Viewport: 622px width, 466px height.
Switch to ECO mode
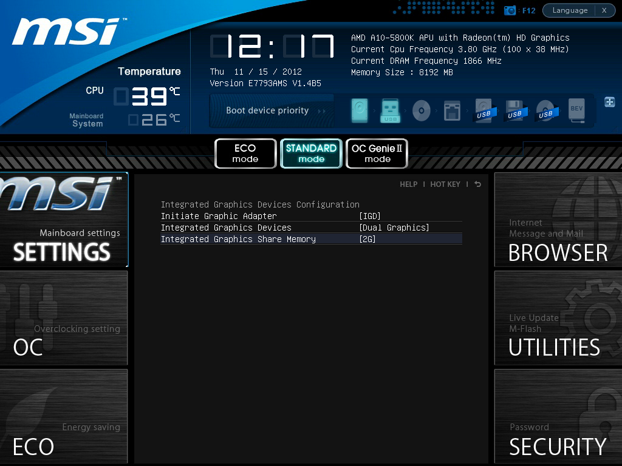click(x=245, y=154)
